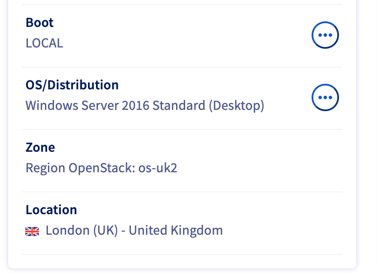Click the Zone heading label

tap(40, 147)
